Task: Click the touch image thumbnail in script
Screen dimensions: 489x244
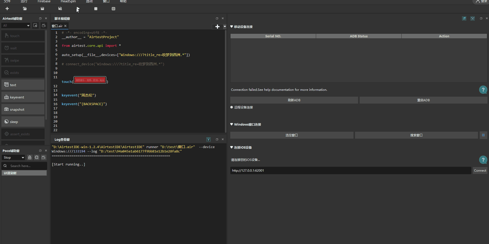Action: (x=90, y=80)
